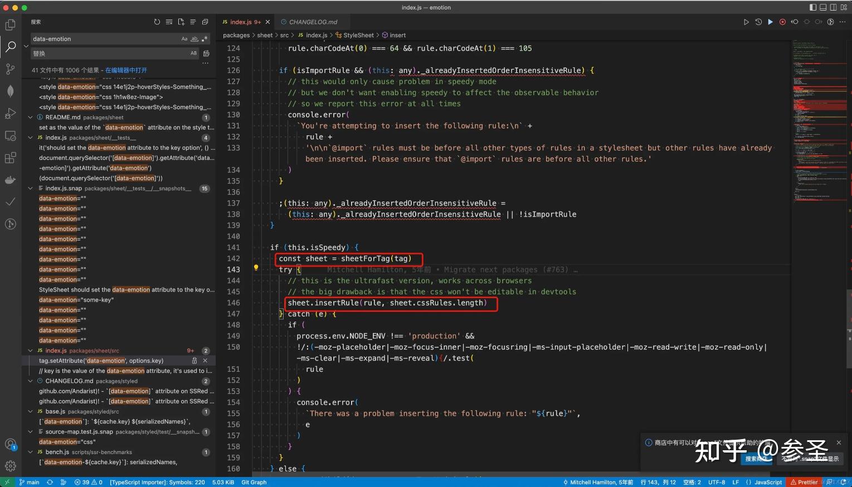
Task: Select StyleSheet in the breadcrumb path
Action: point(358,35)
